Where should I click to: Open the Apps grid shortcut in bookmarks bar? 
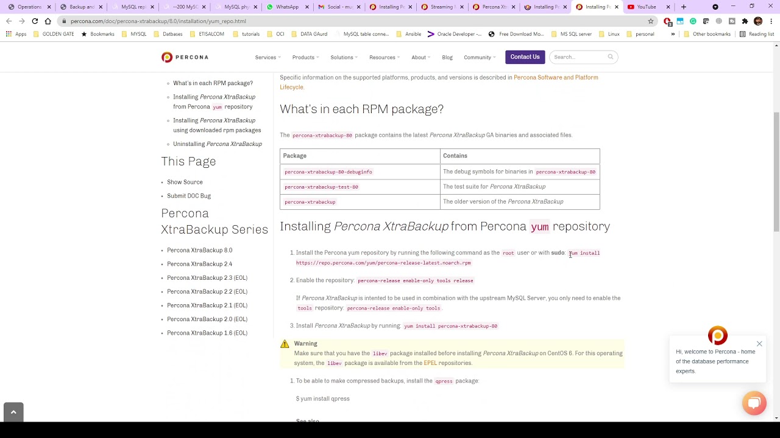[x=16, y=34]
